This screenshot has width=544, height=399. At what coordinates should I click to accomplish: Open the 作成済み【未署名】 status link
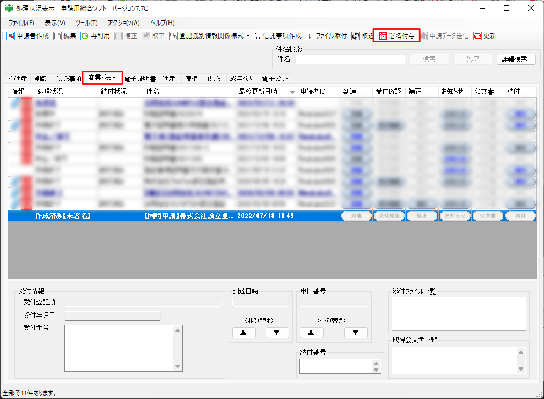[63, 216]
